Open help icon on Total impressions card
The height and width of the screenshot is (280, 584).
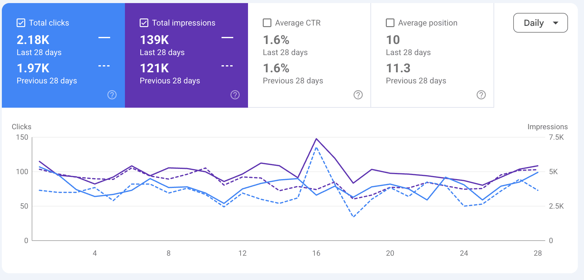click(235, 95)
